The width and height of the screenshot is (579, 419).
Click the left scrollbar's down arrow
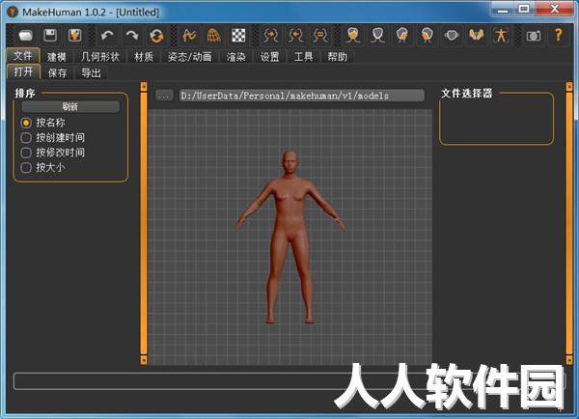pos(144,360)
